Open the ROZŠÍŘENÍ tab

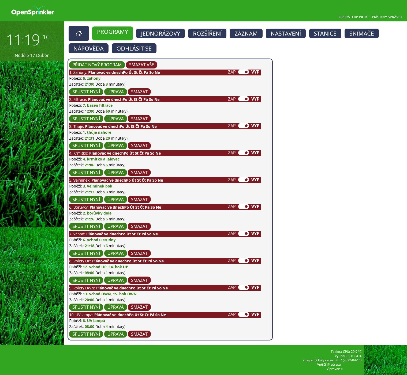pos(207,33)
